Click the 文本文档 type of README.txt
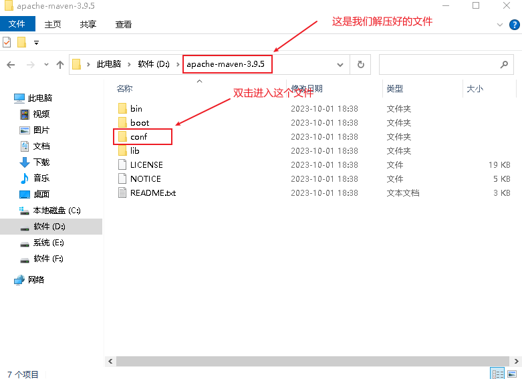Viewport: 522px width, 379px height. [x=403, y=193]
